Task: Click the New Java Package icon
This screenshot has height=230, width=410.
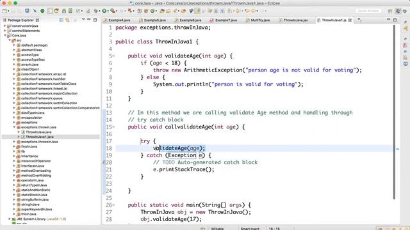Action: [145, 11]
